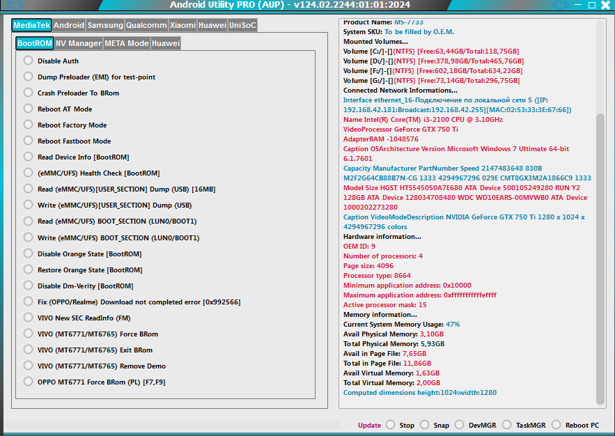Choose VIVO (MT6771/MT6765) Remove Demo
The image size is (615, 436).
coord(29,366)
